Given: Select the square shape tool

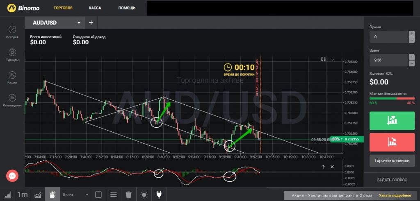Looking at the screenshot, I should [x=98, y=194].
